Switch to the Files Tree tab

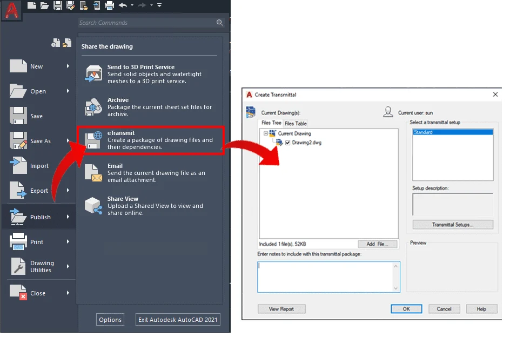pyautogui.click(x=271, y=123)
